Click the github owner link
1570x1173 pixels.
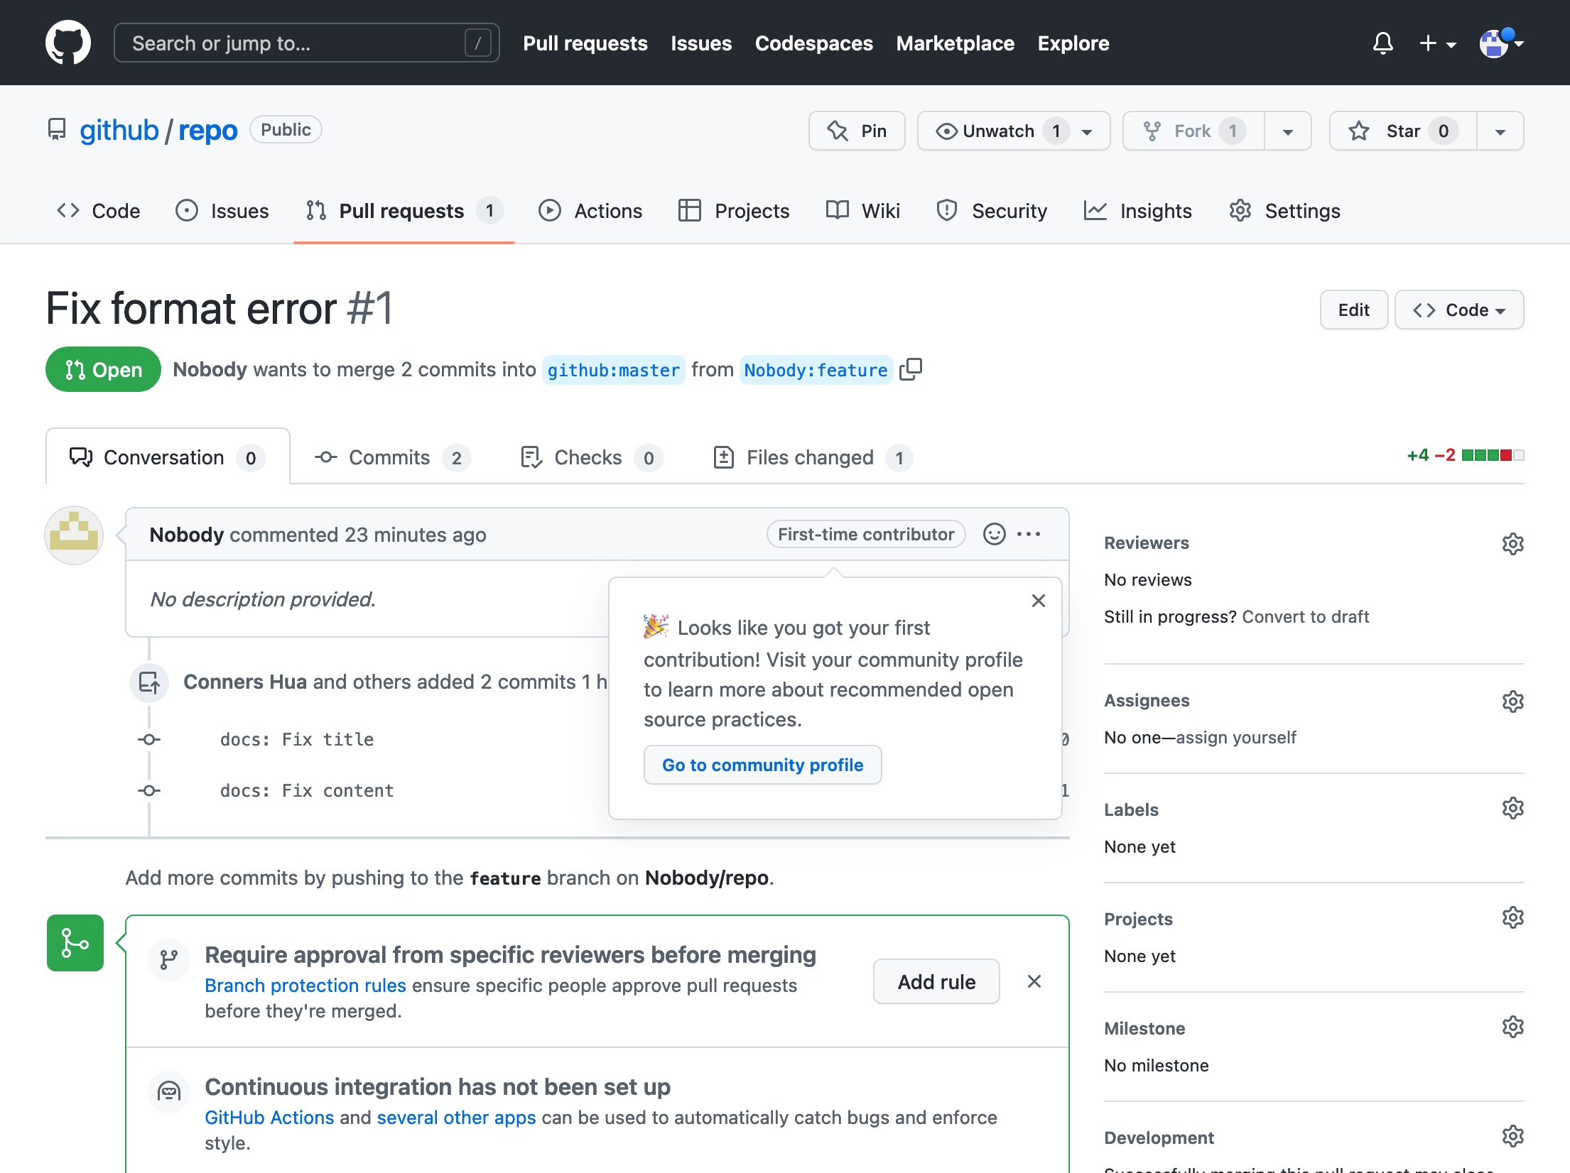coord(119,131)
